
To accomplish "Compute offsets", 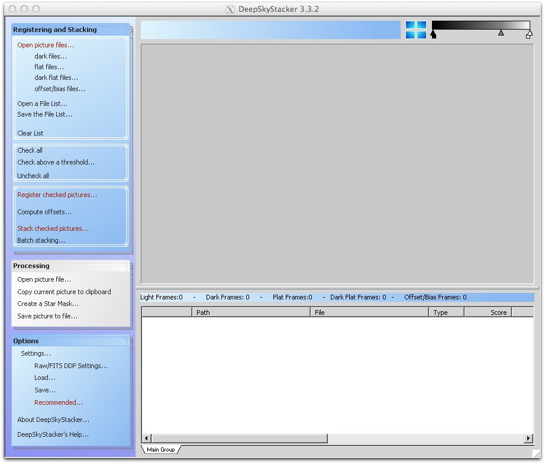I will [44, 212].
